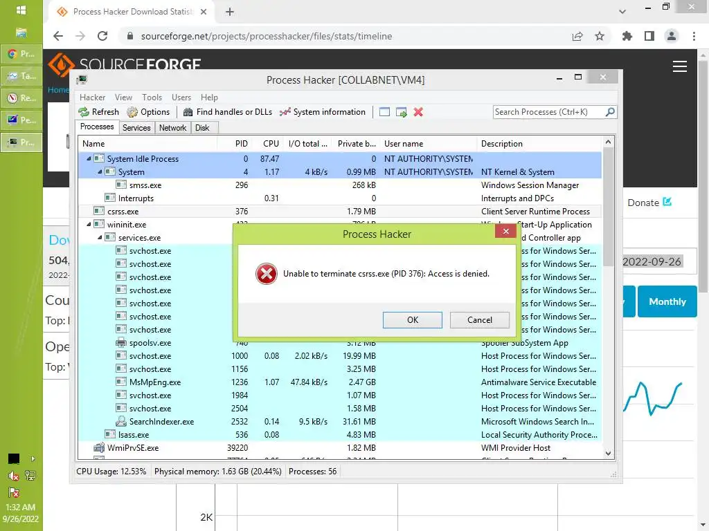Select the lsass.exe process row

(340, 434)
